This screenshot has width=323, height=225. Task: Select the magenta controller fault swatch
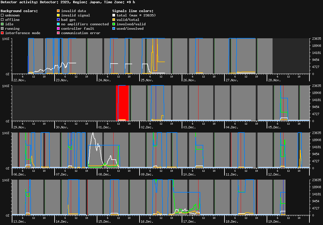(x=58, y=29)
